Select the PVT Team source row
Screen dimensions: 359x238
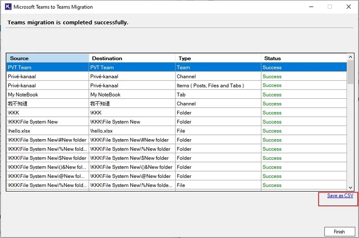pos(47,68)
